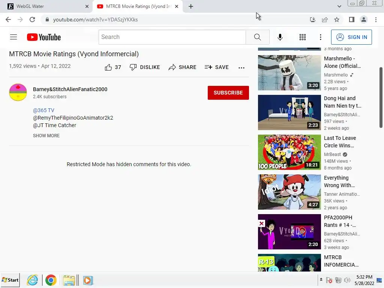Open the volume speaker tray icon
Screen dimensions: 384x288
tap(347, 280)
